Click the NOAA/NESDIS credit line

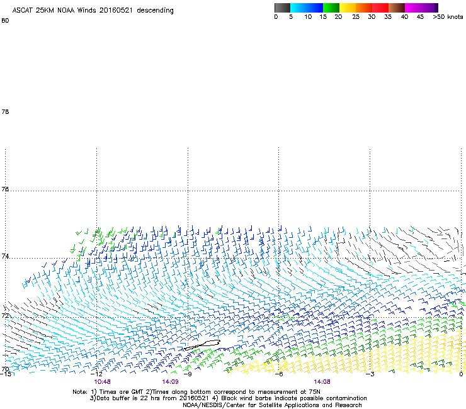coord(272,405)
